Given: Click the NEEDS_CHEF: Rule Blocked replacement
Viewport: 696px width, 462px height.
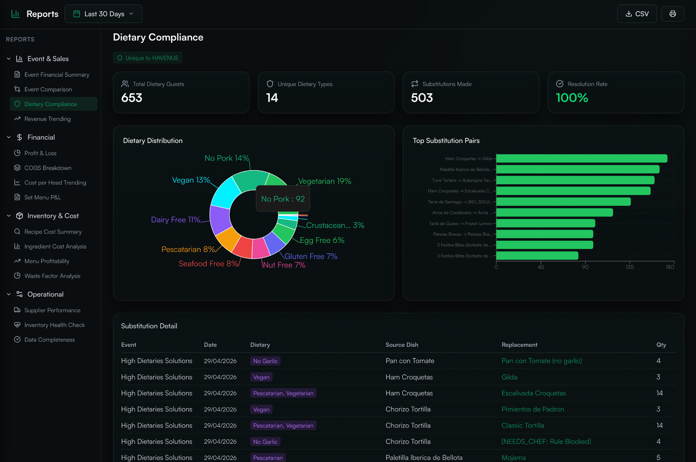Looking at the screenshot, I should 546,442.
